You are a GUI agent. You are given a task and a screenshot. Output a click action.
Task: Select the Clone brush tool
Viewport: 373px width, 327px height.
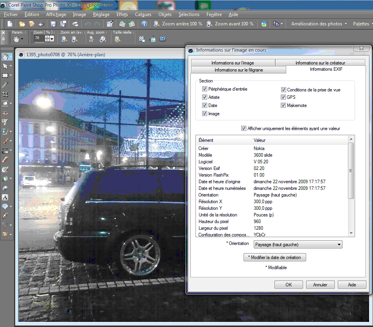pos(5,131)
